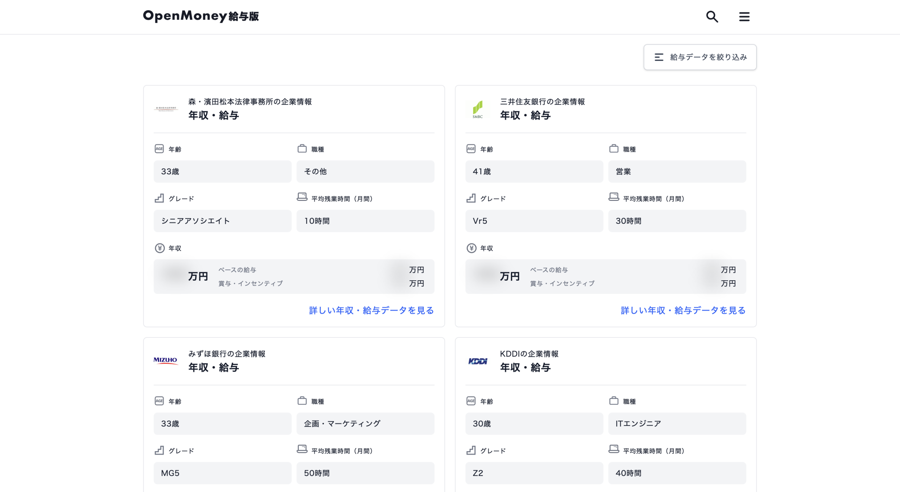Open the hamburger menu icon
Screen dimensions: 900x492
[744, 17]
